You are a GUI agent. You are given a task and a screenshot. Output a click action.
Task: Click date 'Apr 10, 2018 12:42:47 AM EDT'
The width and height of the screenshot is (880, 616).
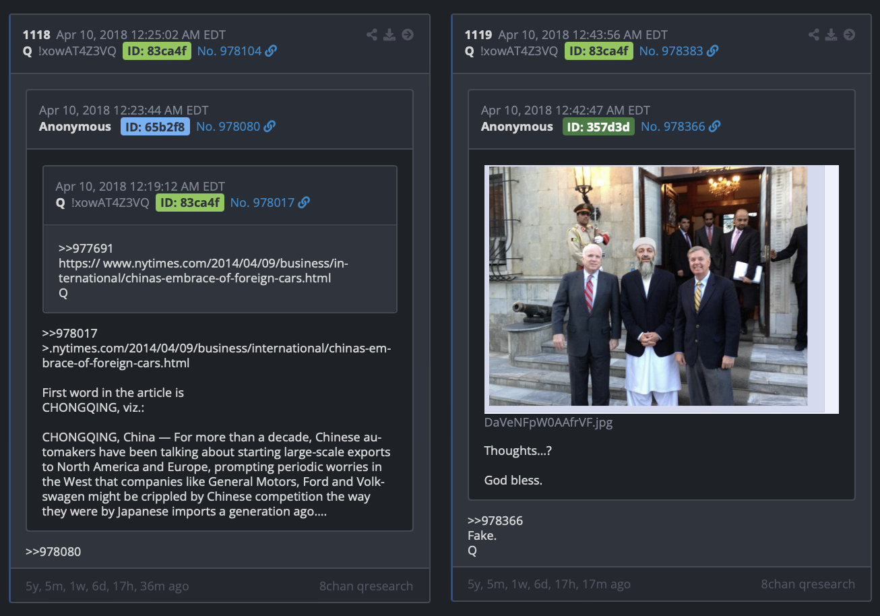click(566, 110)
